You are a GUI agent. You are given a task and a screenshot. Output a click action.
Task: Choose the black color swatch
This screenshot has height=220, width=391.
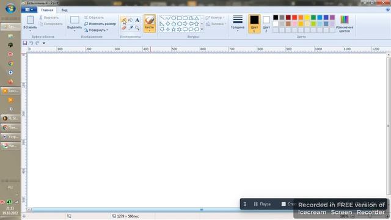click(276, 17)
